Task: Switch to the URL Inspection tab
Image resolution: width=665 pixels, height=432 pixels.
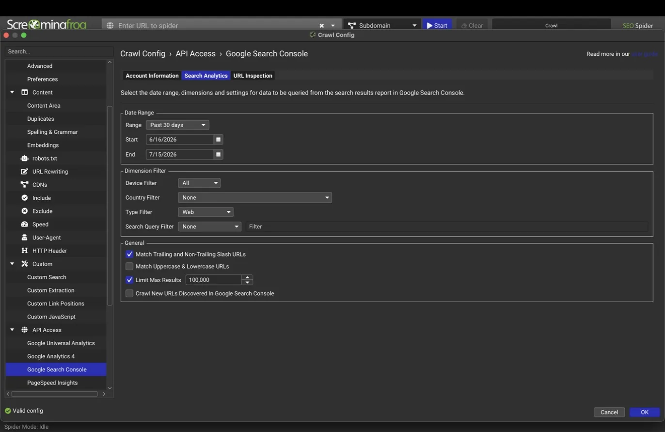Action: [x=253, y=76]
